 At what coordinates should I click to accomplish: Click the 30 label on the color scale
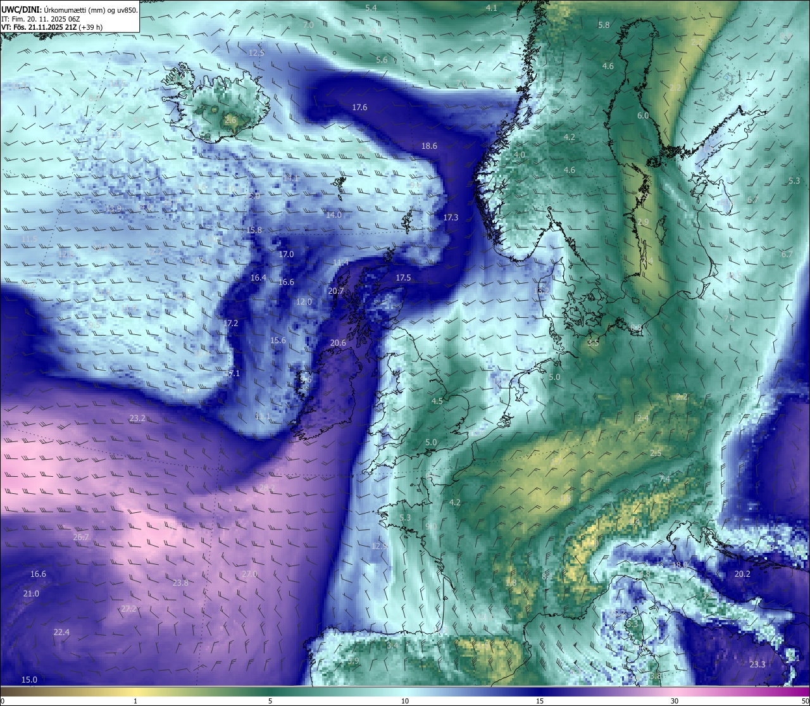tap(675, 701)
